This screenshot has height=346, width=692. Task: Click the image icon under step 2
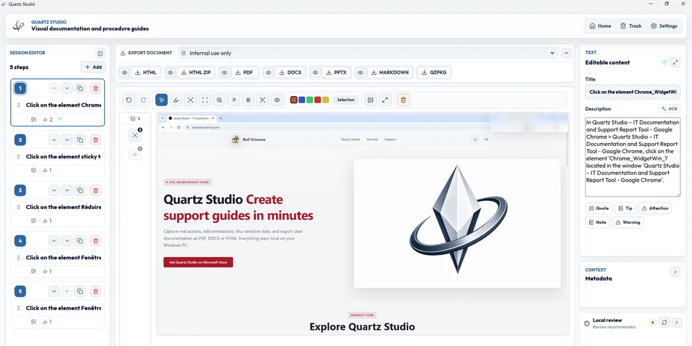click(33, 170)
